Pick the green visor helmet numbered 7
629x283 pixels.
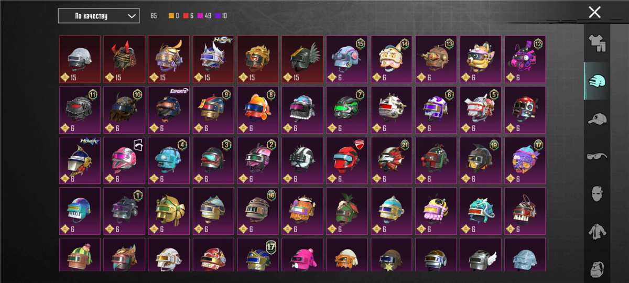[347, 110]
